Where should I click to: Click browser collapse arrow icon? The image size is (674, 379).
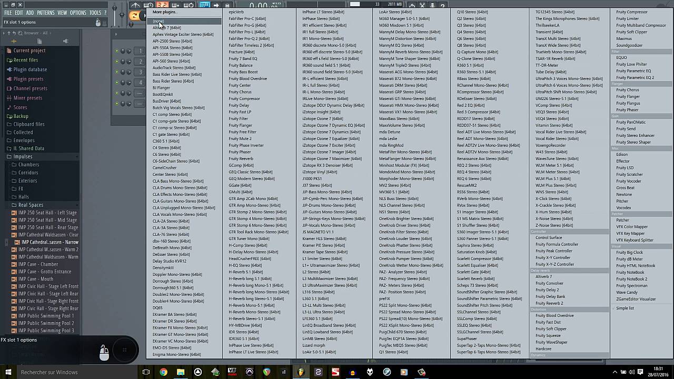click(4, 33)
